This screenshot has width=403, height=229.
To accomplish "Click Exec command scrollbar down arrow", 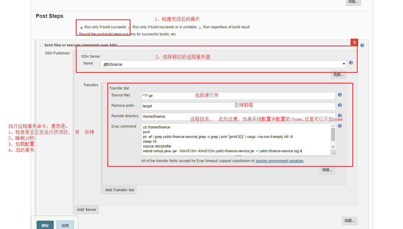I will click(x=333, y=147).
